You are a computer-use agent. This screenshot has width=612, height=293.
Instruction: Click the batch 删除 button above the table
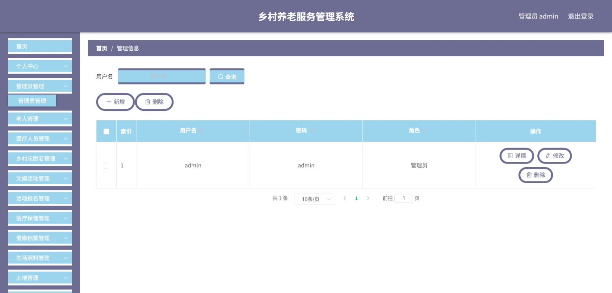154,102
